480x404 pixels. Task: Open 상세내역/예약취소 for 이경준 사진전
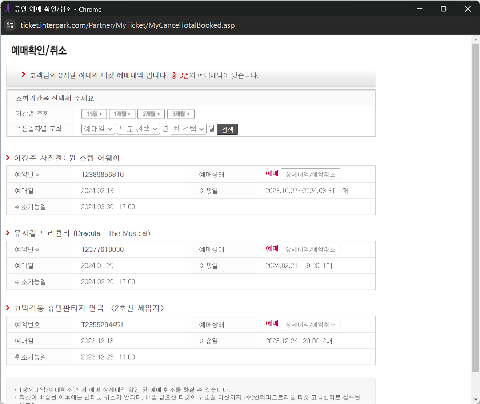coord(311,174)
